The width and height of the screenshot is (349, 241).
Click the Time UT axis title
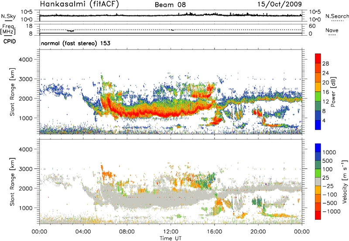click(x=171, y=238)
